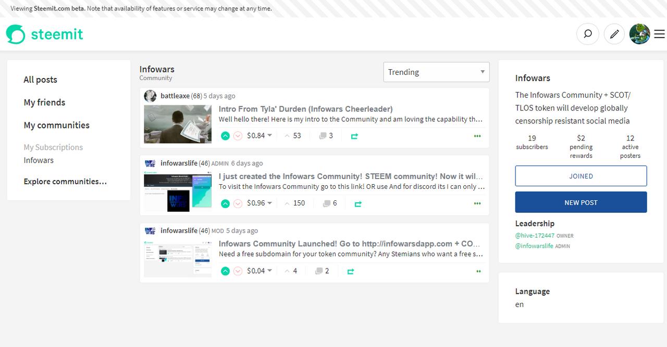Show the 150 votes list
This screenshot has height=347, width=667.
[294, 203]
